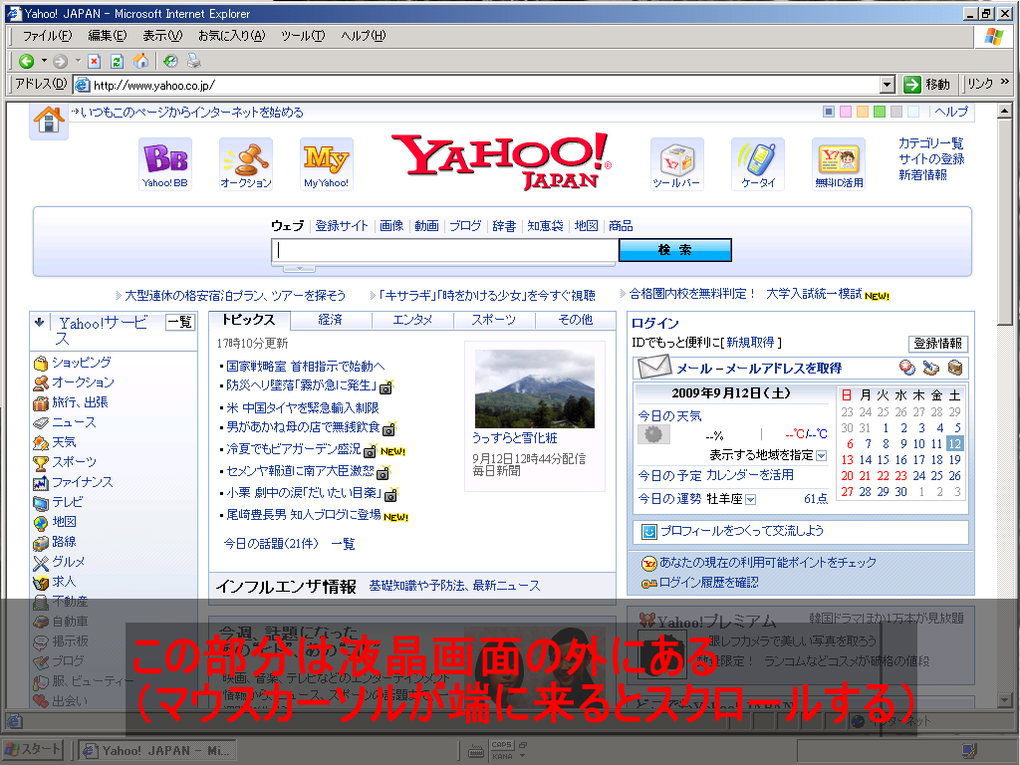Refresh the page with the green refresh icon
The height and width of the screenshot is (765, 1020).
(x=118, y=61)
